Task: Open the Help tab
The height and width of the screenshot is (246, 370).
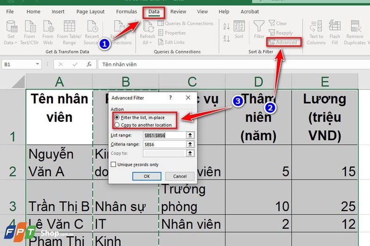Action: [224, 12]
